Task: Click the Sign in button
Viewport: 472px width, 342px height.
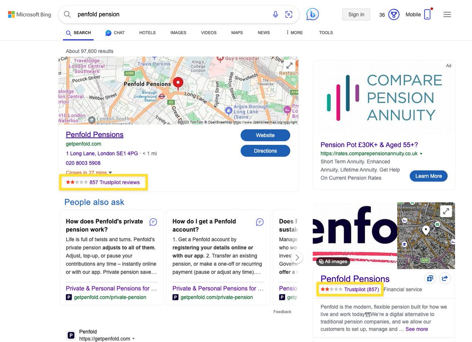Action: coord(356,15)
